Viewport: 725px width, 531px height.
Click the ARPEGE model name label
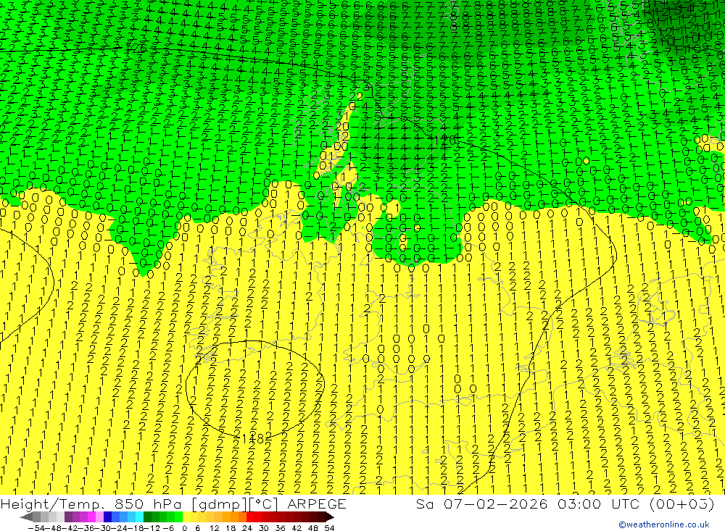pos(316,503)
